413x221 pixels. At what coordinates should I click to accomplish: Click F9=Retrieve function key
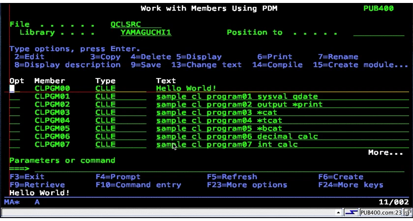point(37,185)
